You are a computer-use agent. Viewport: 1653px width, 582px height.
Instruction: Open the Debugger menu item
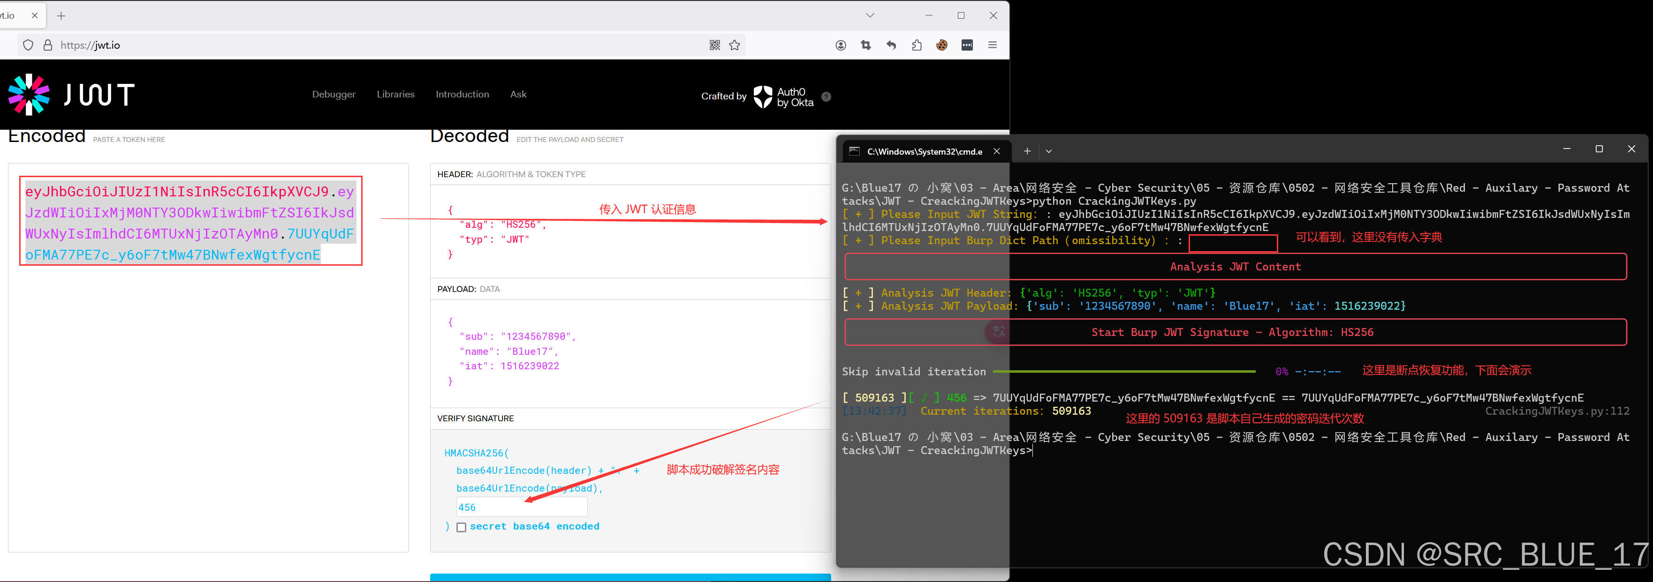point(333,94)
